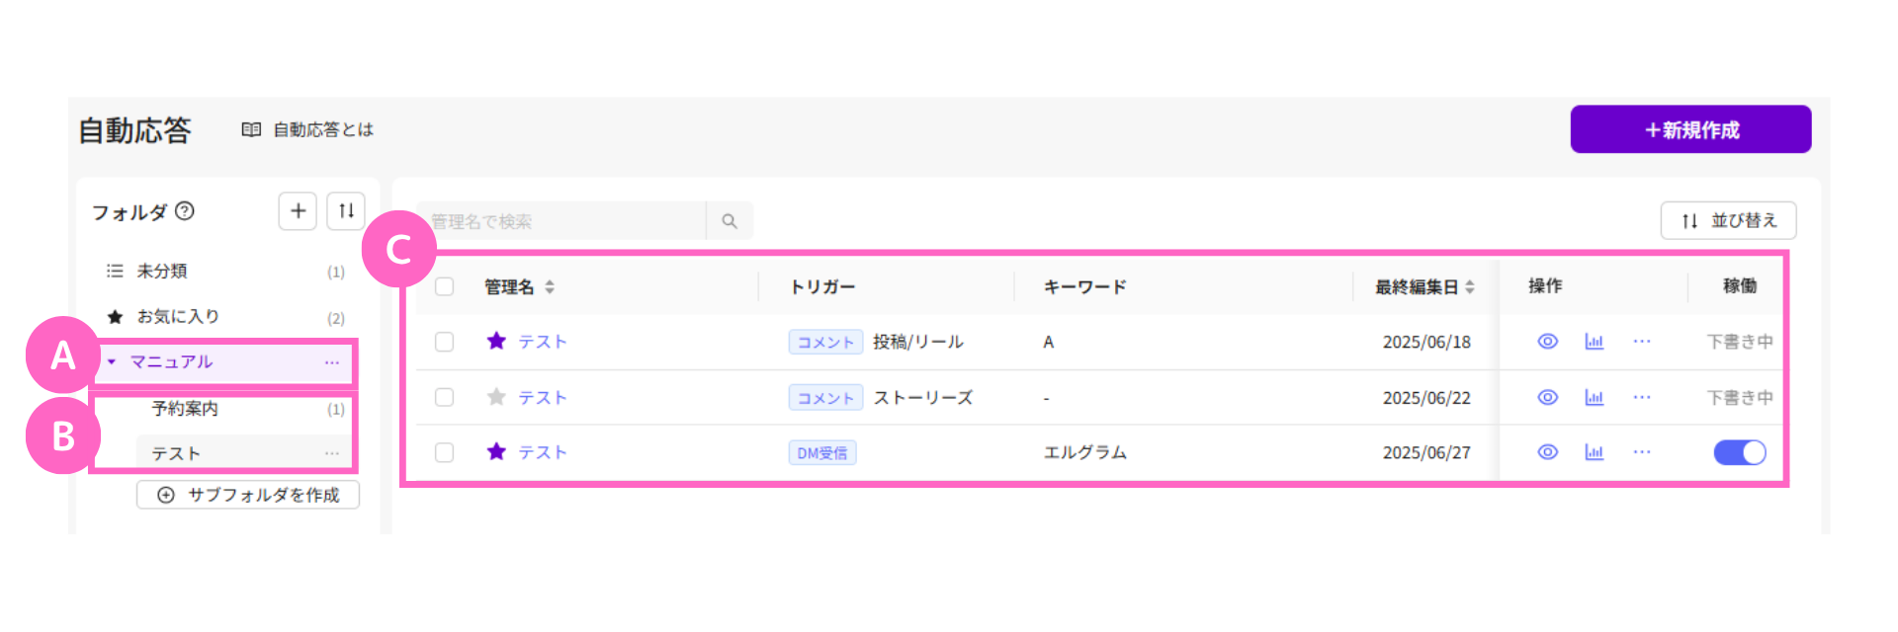Check the select-all checkbox in the table header
The image size is (1898, 632).
click(x=445, y=286)
